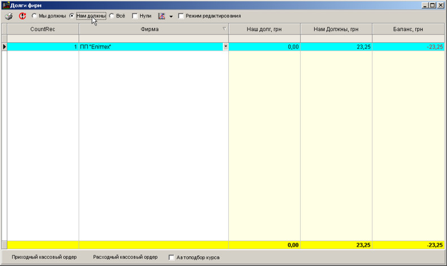Screen dimensions: 447x266
Task: Click the 'CountRec' column header
Action: pos(42,29)
